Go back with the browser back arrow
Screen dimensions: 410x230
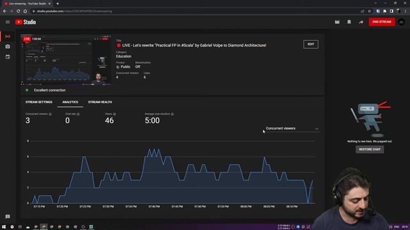[x=4, y=11]
